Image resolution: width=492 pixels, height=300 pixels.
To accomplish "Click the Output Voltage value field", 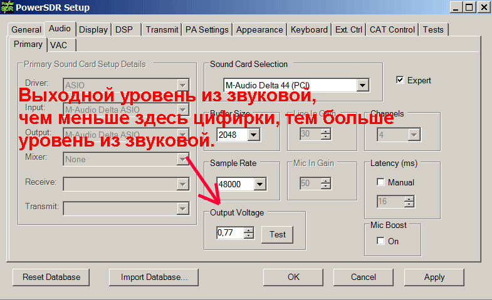I will tap(229, 233).
